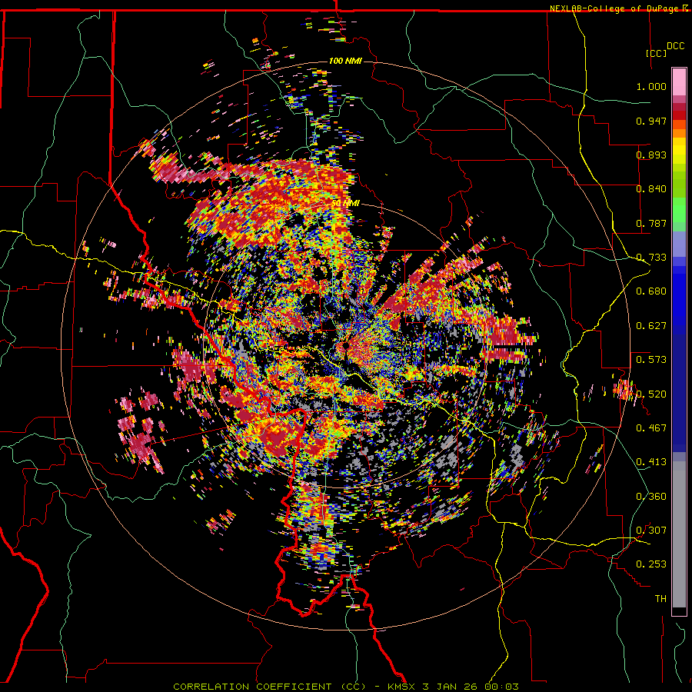Pick the gray segment of the color bar

tap(679, 534)
